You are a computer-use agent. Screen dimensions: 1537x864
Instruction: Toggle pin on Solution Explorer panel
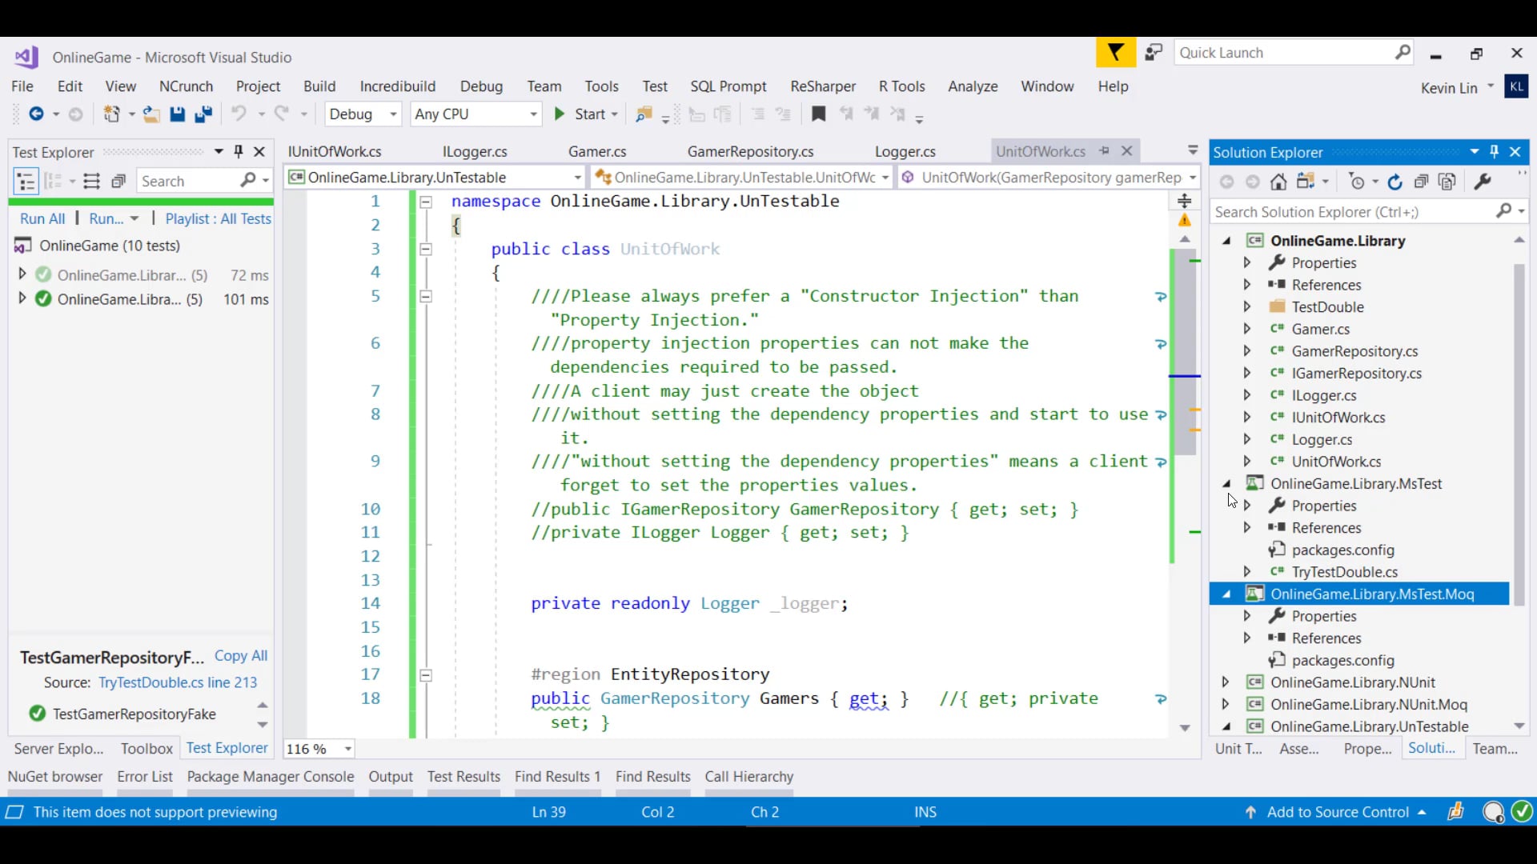[x=1494, y=152]
